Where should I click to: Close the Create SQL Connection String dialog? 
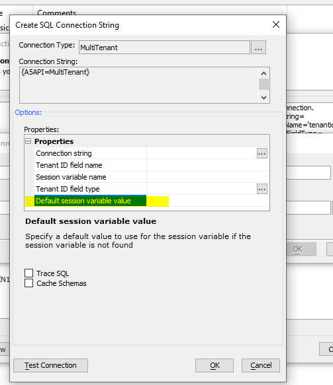276,24
